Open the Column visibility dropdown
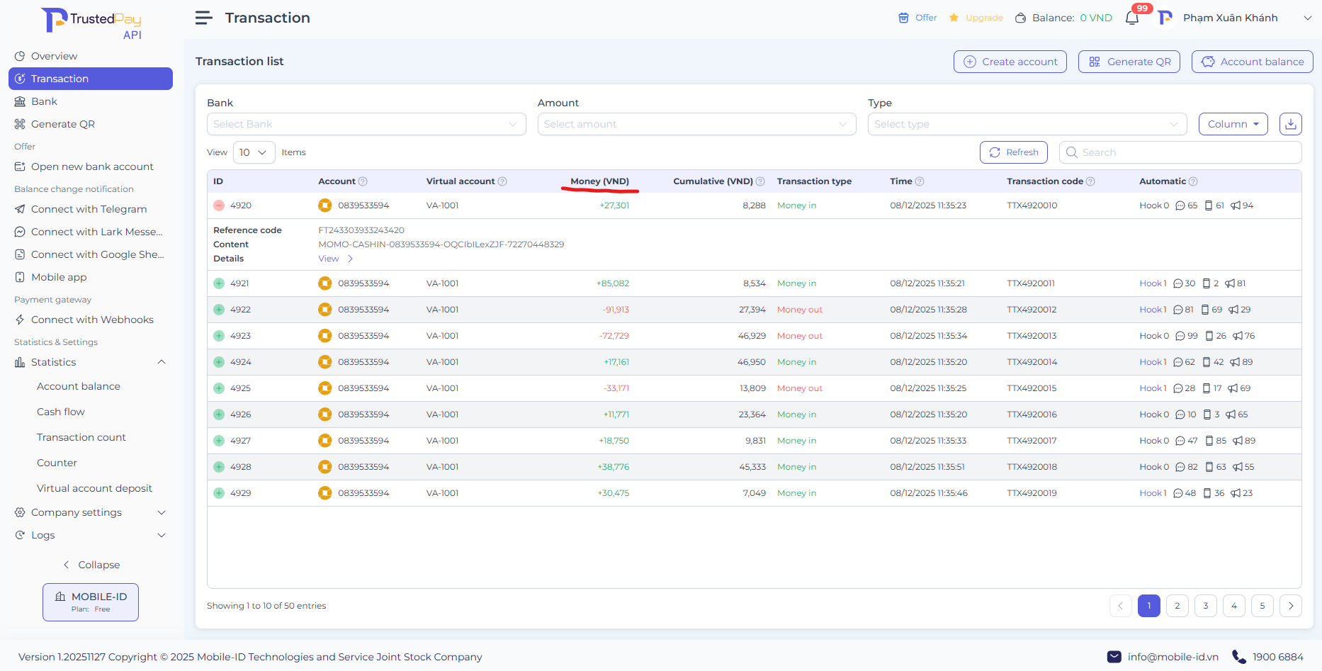 coord(1233,124)
